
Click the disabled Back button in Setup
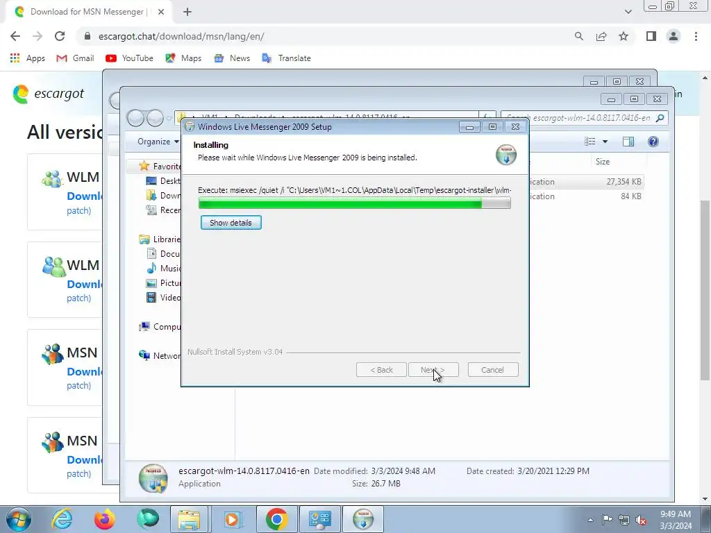coord(381,370)
